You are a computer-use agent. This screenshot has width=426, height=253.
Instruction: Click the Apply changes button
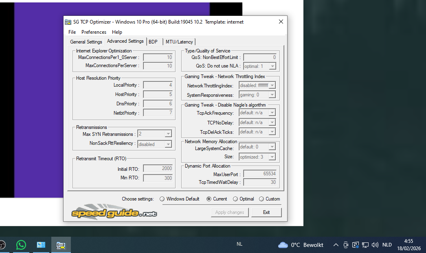point(230,212)
